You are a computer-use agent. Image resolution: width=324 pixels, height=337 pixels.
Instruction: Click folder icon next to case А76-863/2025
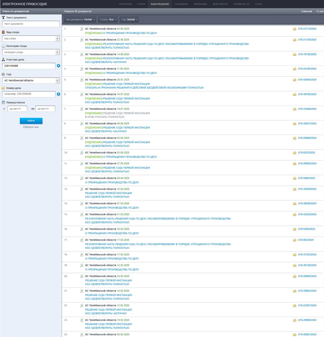pyautogui.click(x=295, y=240)
